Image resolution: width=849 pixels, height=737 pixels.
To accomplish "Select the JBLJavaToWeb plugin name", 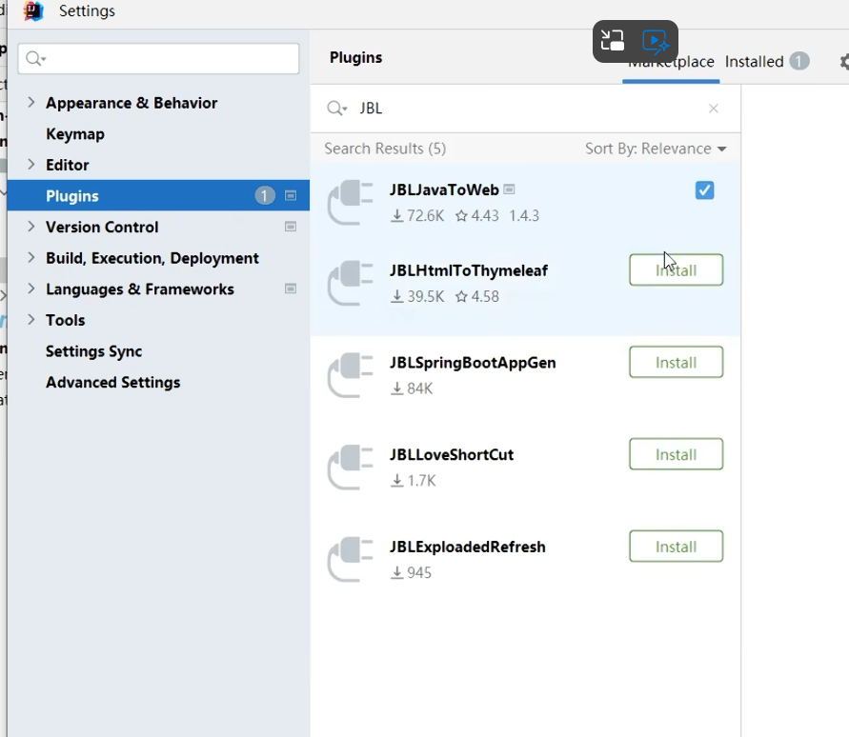I will [x=444, y=189].
